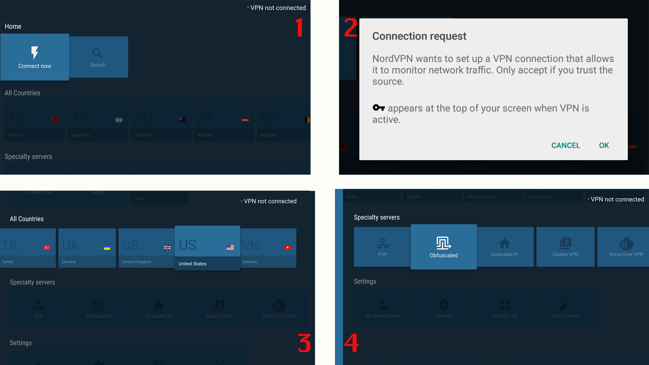Open the dimmed Obfuscated tile in panel 3
The width and height of the screenshot is (649, 365).
[x=99, y=309]
